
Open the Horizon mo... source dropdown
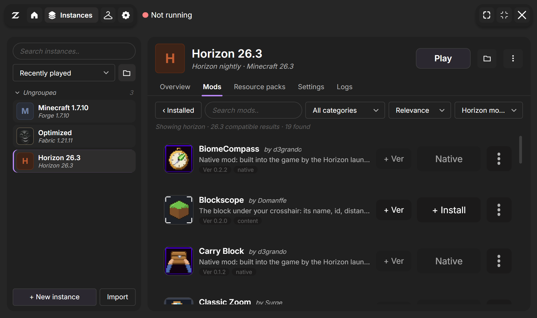pyautogui.click(x=489, y=110)
